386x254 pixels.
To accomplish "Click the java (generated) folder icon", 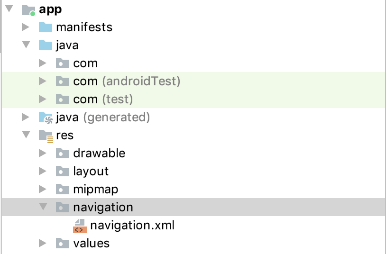I will coord(45,117).
